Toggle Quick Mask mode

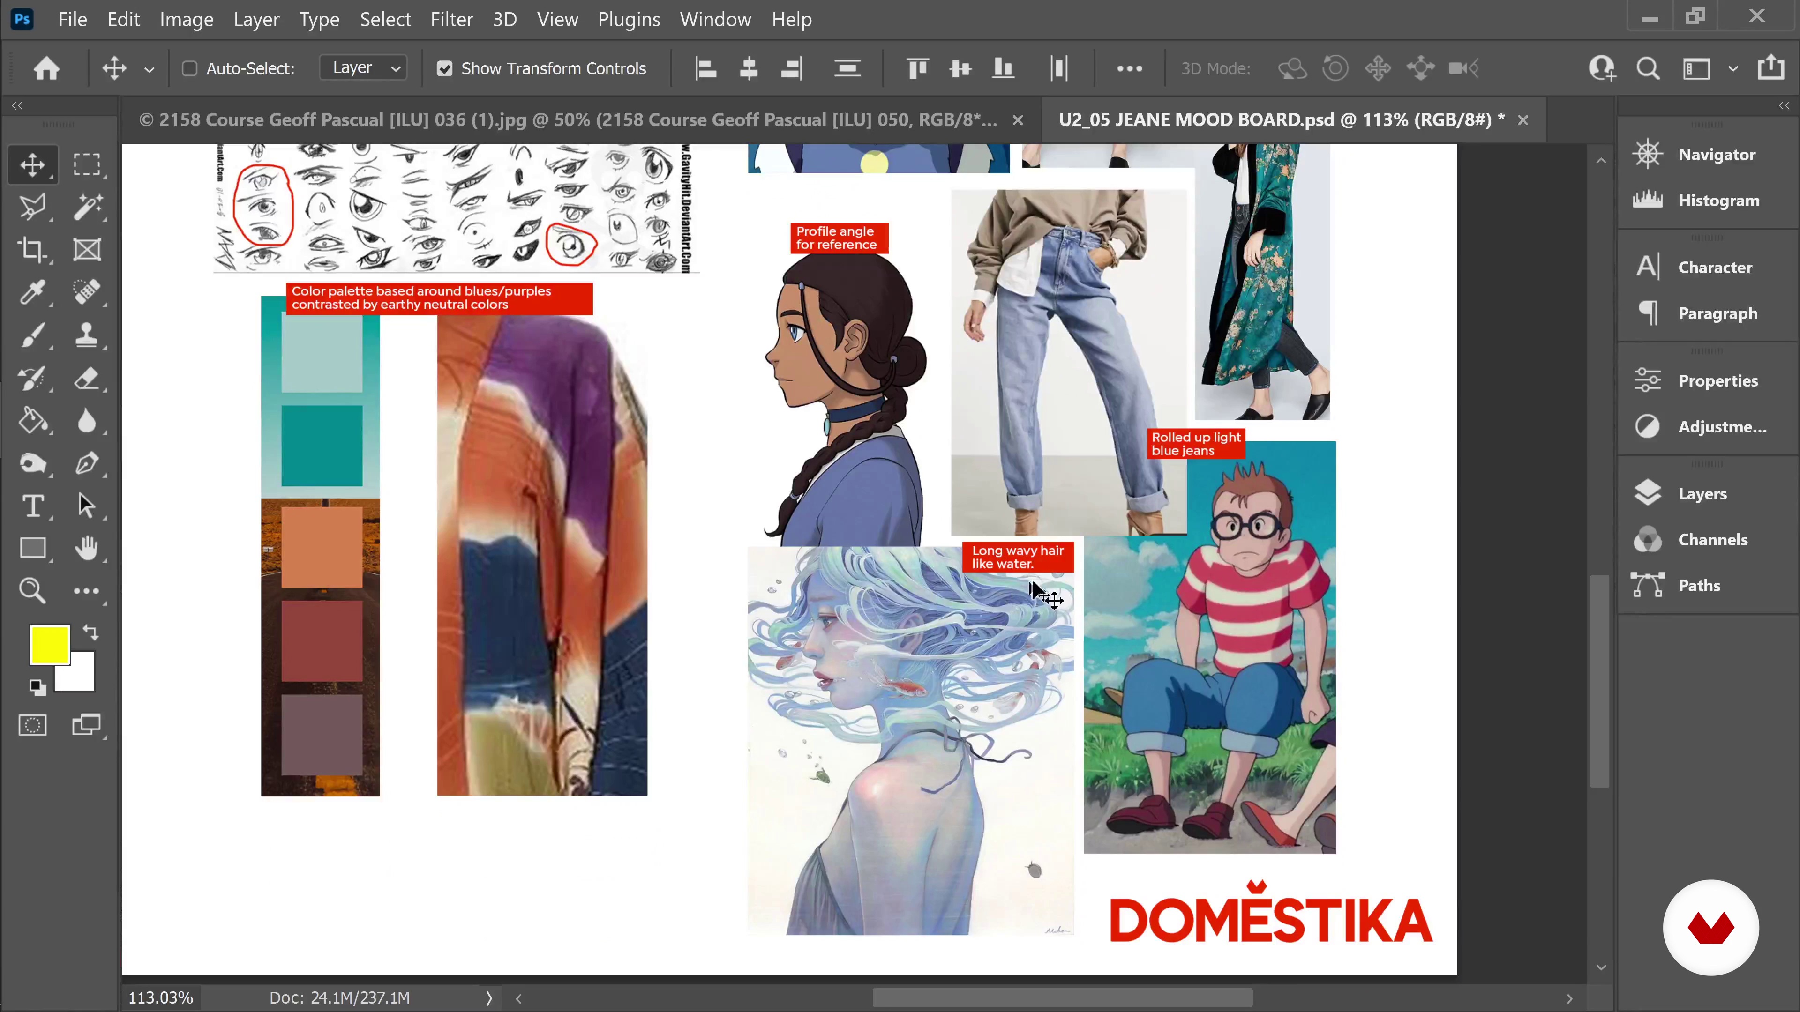(32, 726)
